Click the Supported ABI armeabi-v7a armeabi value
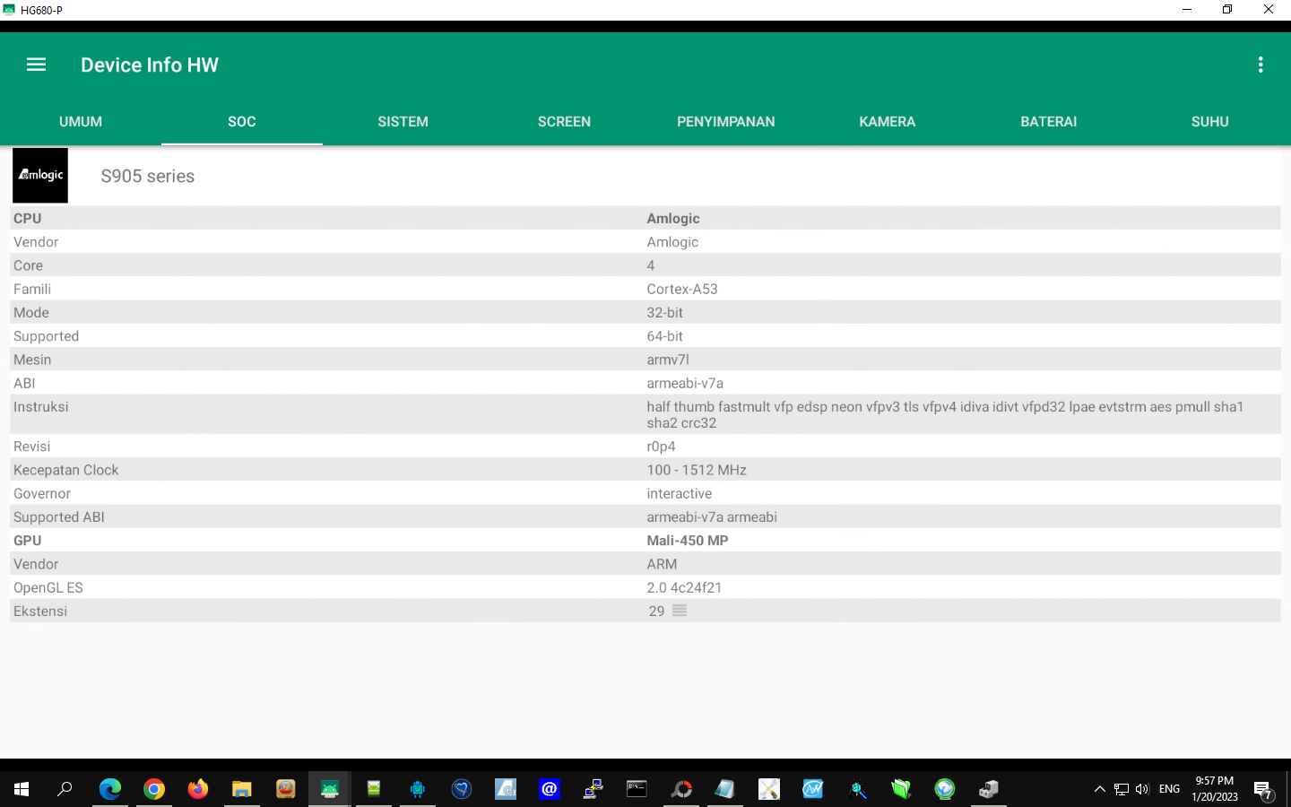Screen dimensions: 1291x807 [712, 516]
